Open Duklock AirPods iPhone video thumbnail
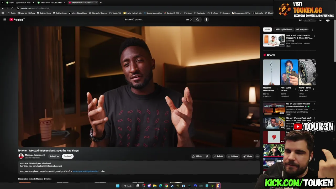The height and width of the screenshot is (189, 336). click(274, 40)
